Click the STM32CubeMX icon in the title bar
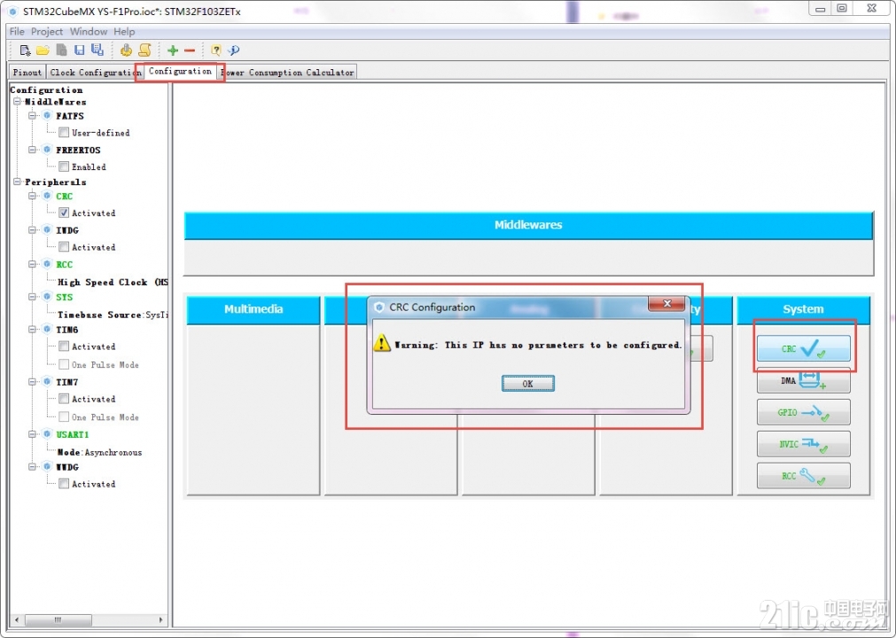This screenshot has height=638, width=896. point(13,11)
